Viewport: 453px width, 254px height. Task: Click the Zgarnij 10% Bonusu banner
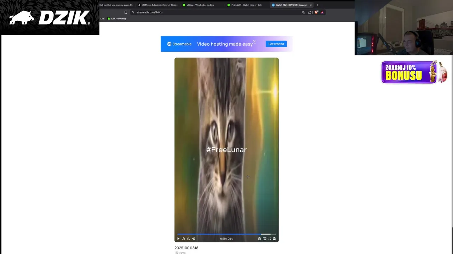pos(414,72)
